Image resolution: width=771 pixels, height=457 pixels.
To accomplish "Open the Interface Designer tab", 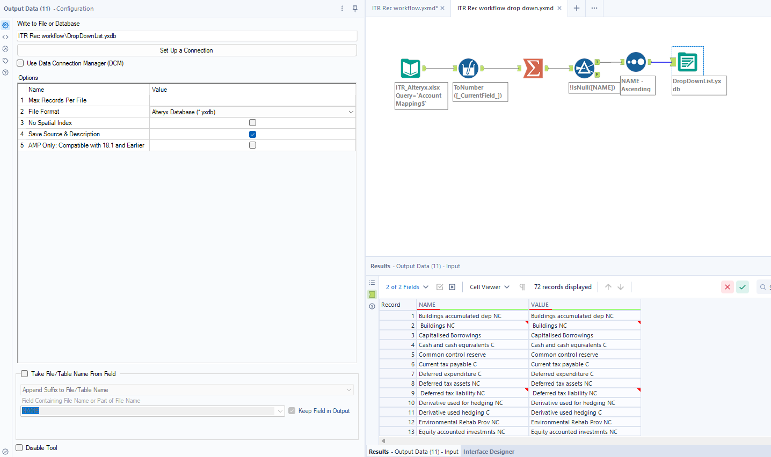I will 489,451.
